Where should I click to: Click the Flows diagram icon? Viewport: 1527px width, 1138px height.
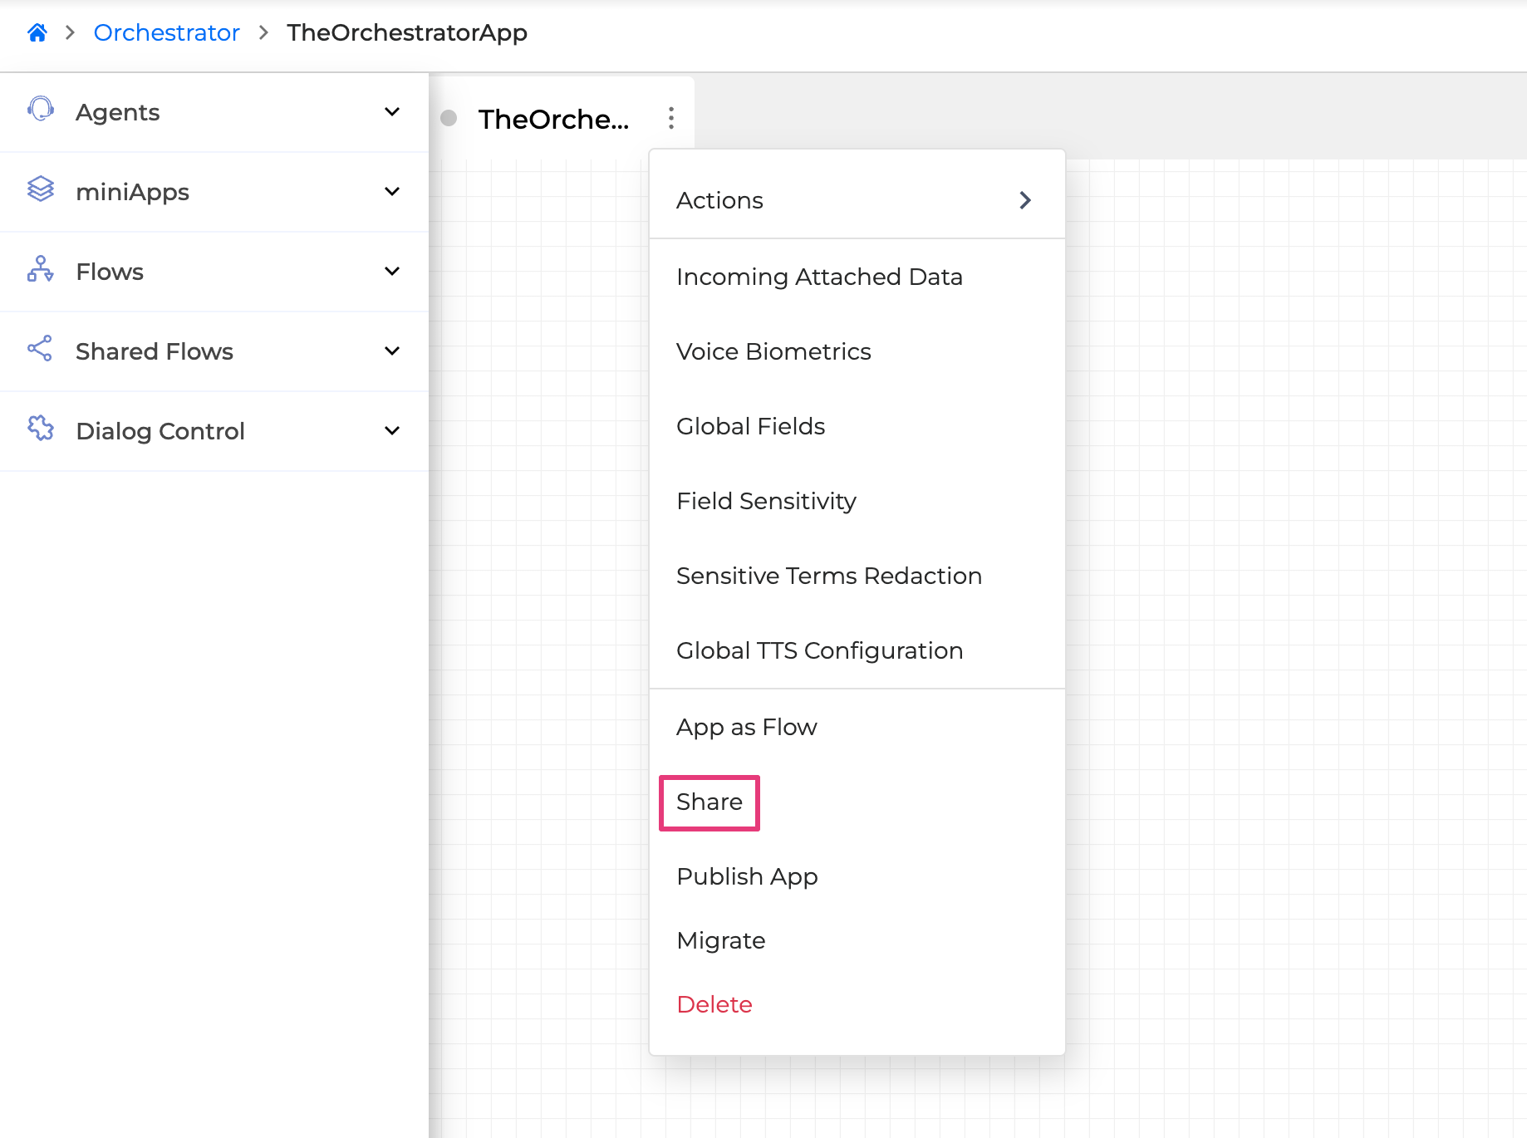click(41, 269)
